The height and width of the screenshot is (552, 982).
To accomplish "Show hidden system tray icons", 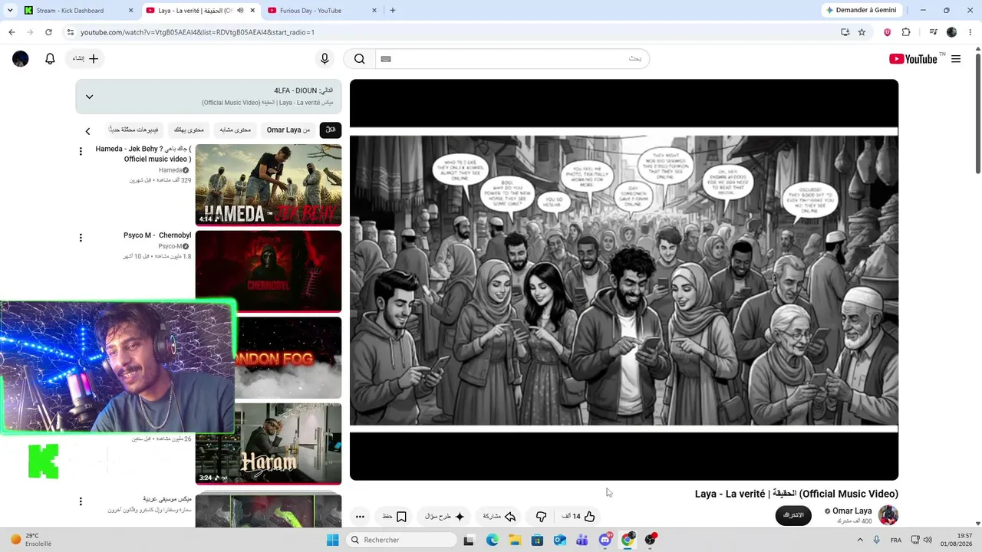I will pyautogui.click(x=859, y=540).
